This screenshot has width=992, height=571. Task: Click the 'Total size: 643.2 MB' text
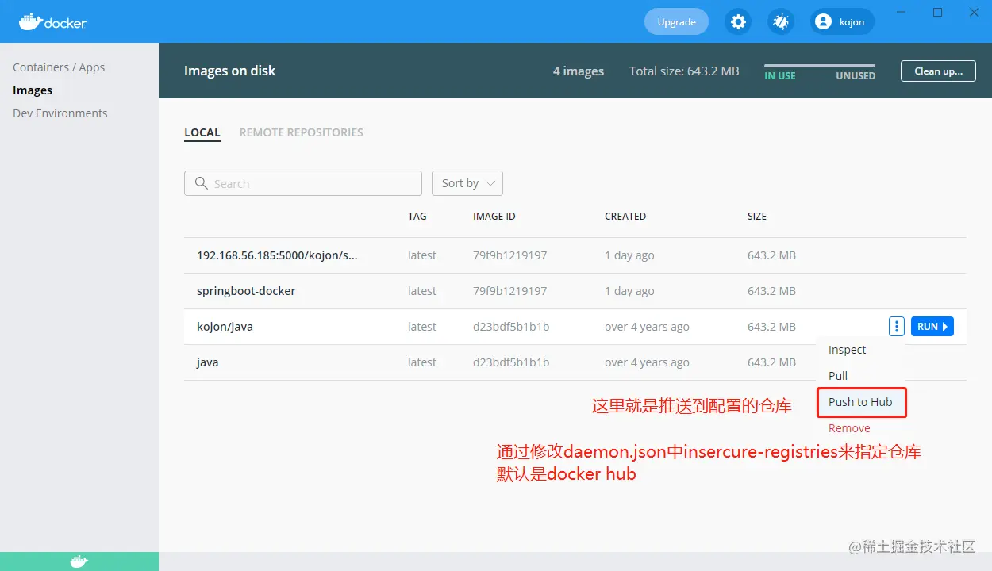tap(684, 71)
